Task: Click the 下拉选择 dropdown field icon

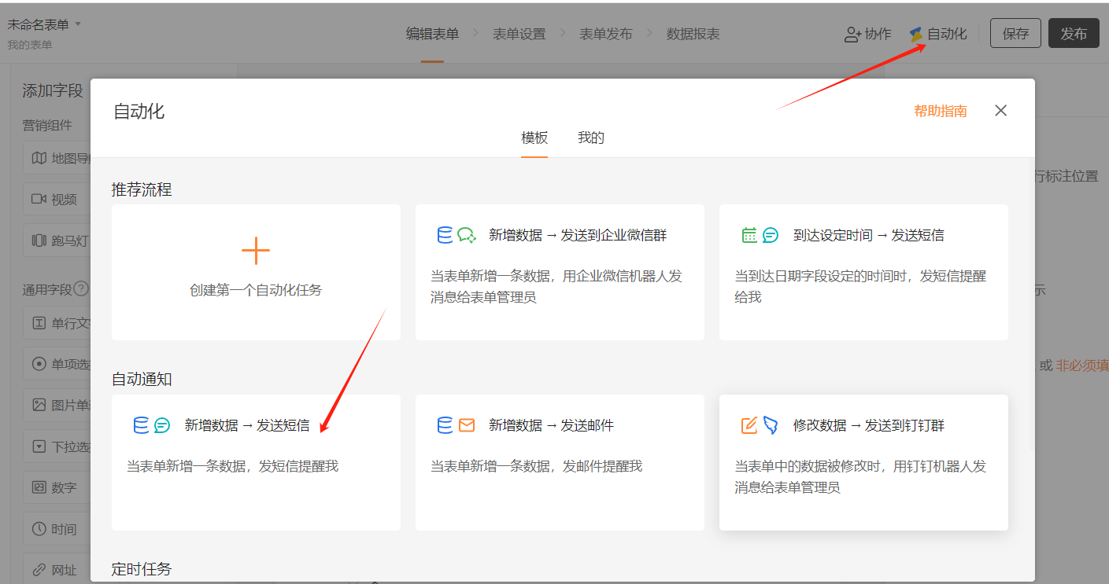Action: (39, 446)
